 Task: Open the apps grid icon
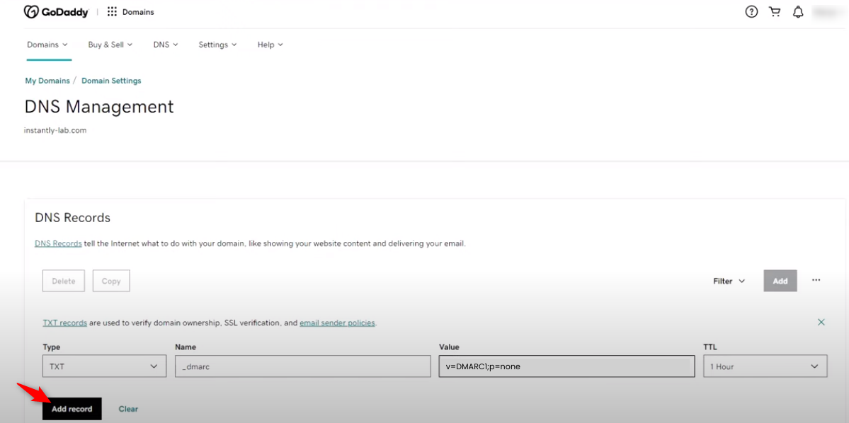click(x=112, y=12)
